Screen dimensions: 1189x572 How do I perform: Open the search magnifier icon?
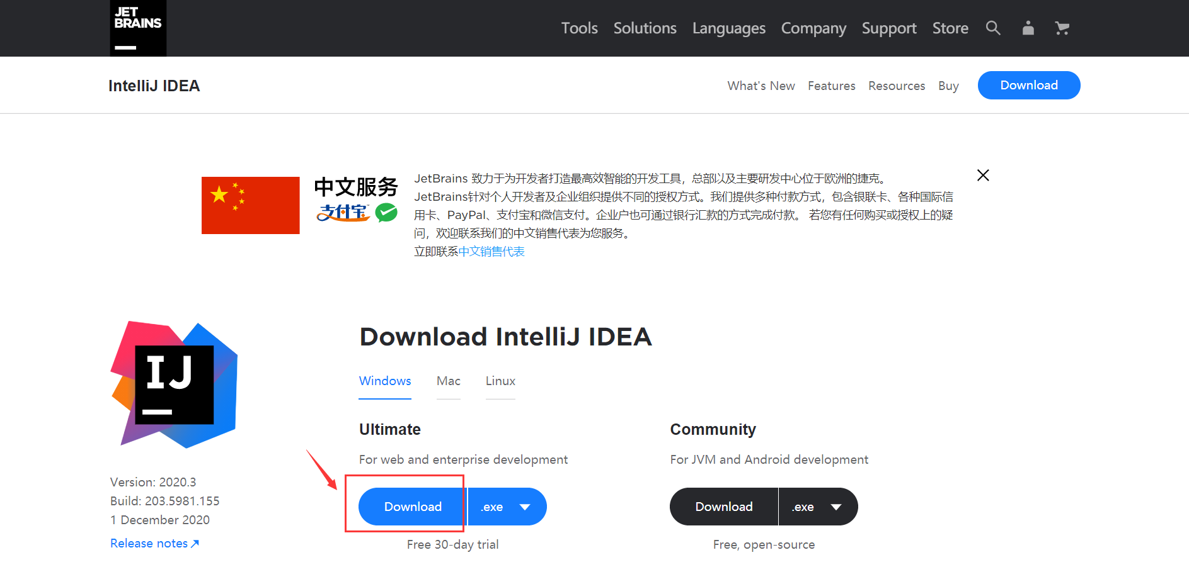tap(993, 28)
